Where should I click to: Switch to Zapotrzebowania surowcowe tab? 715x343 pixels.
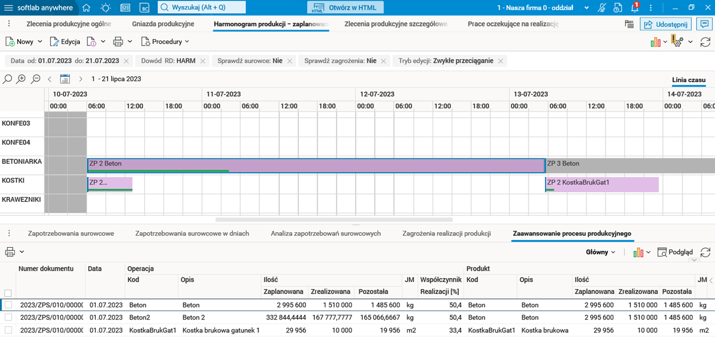(71, 234)
